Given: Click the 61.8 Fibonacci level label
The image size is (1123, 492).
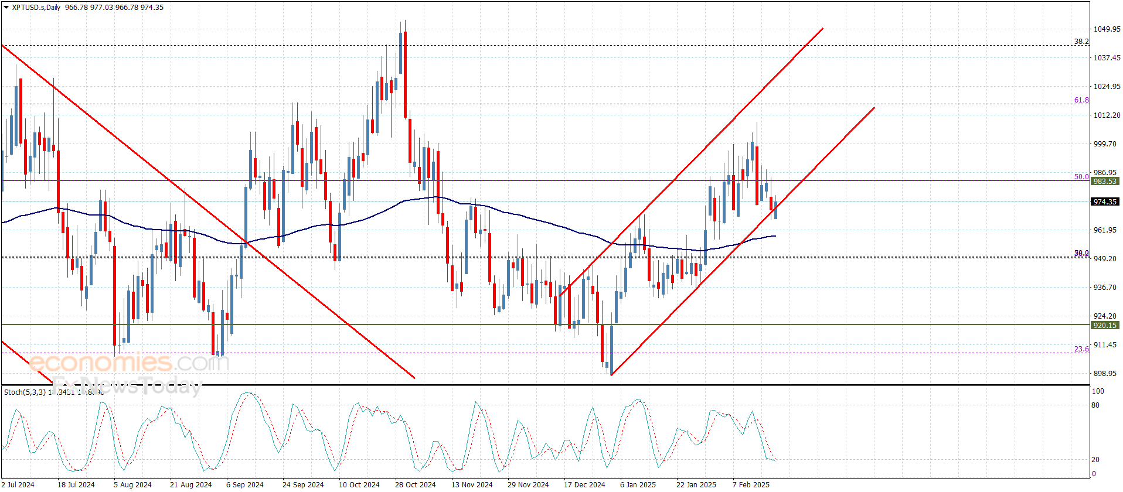Looking at the screenshot, I should click(x=1081, y=100).
